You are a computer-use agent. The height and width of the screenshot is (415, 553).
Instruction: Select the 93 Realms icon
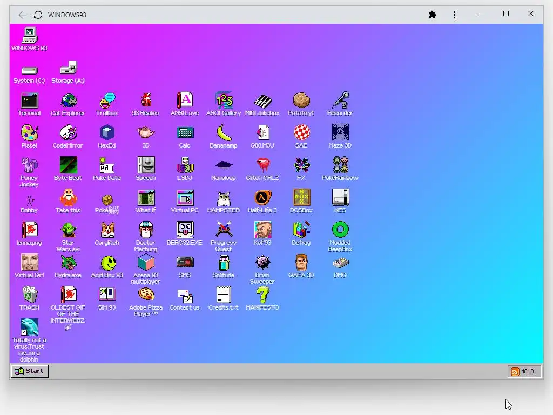146,101
